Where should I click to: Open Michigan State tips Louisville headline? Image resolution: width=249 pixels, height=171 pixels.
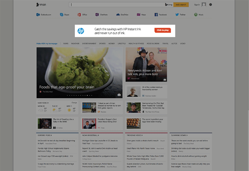coord(100,142)
